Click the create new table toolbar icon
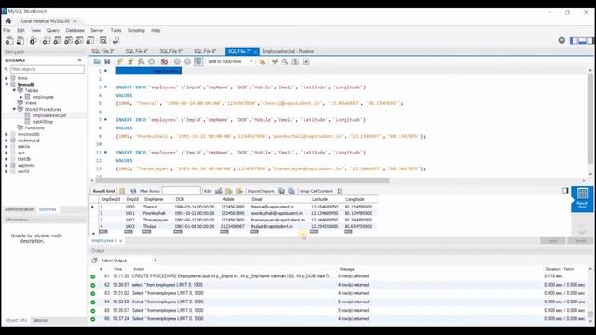The height and width of the screenshot is (335, 596). 58,40
